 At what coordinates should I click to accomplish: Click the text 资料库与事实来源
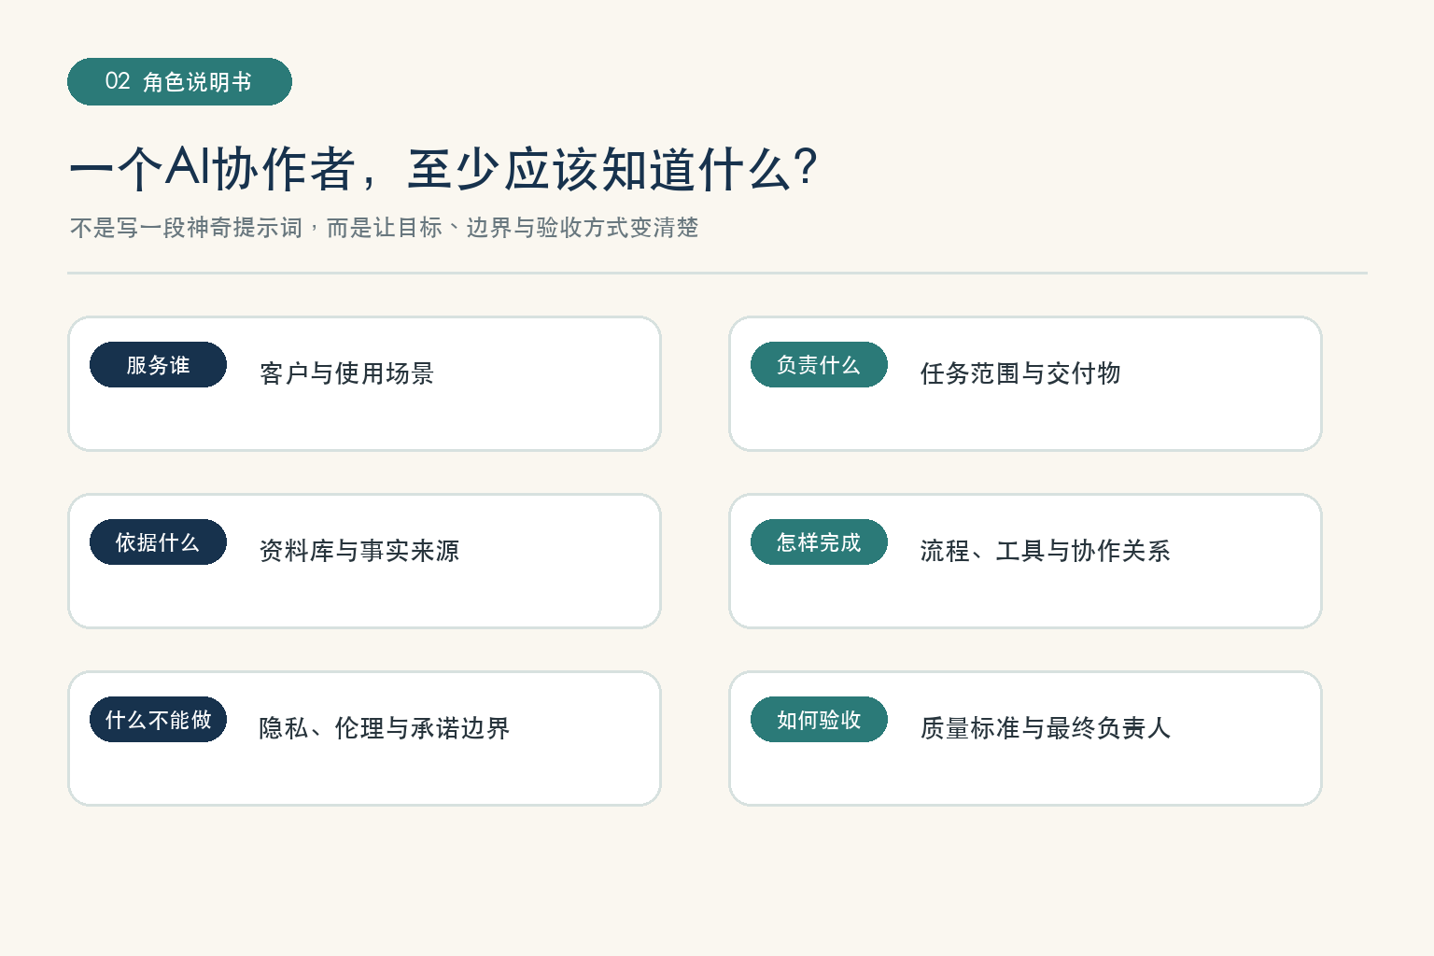[359, 551]
